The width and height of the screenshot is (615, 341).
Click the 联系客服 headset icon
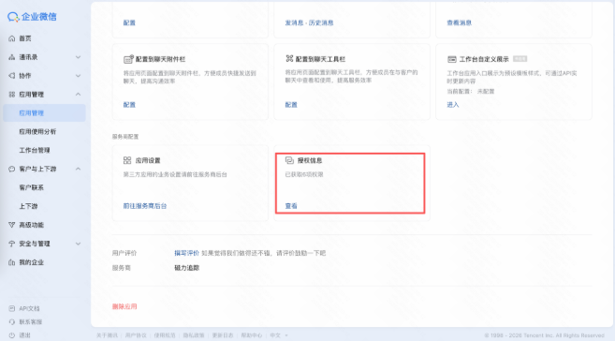12,322
